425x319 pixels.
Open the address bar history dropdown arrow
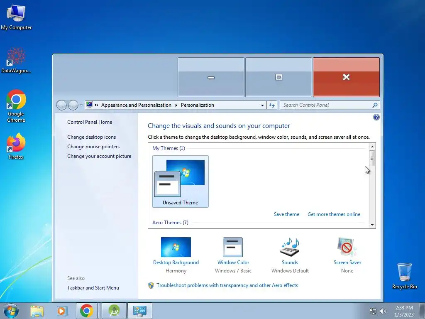(262, 105)
